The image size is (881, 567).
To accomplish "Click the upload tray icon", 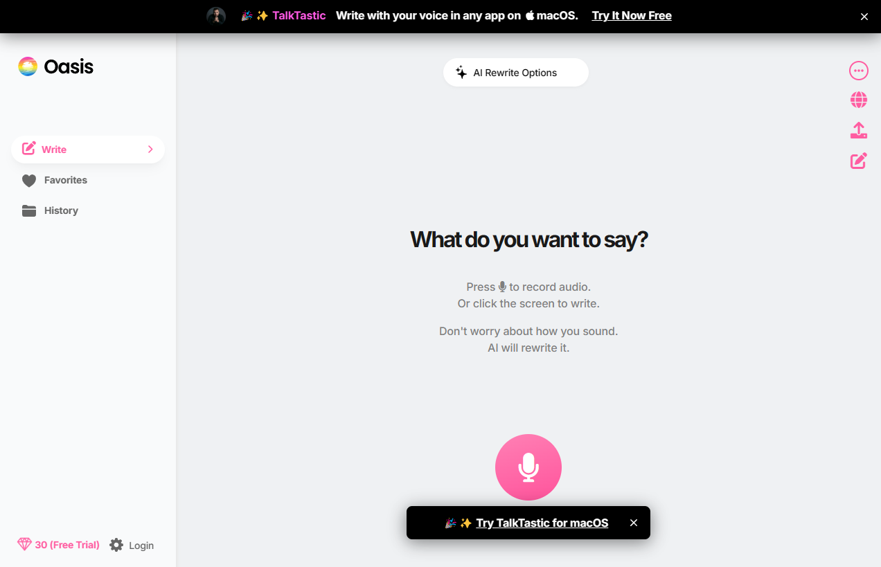I will point(859,131).
